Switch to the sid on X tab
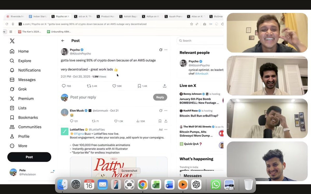311x194 pixels. click(83, 16)
